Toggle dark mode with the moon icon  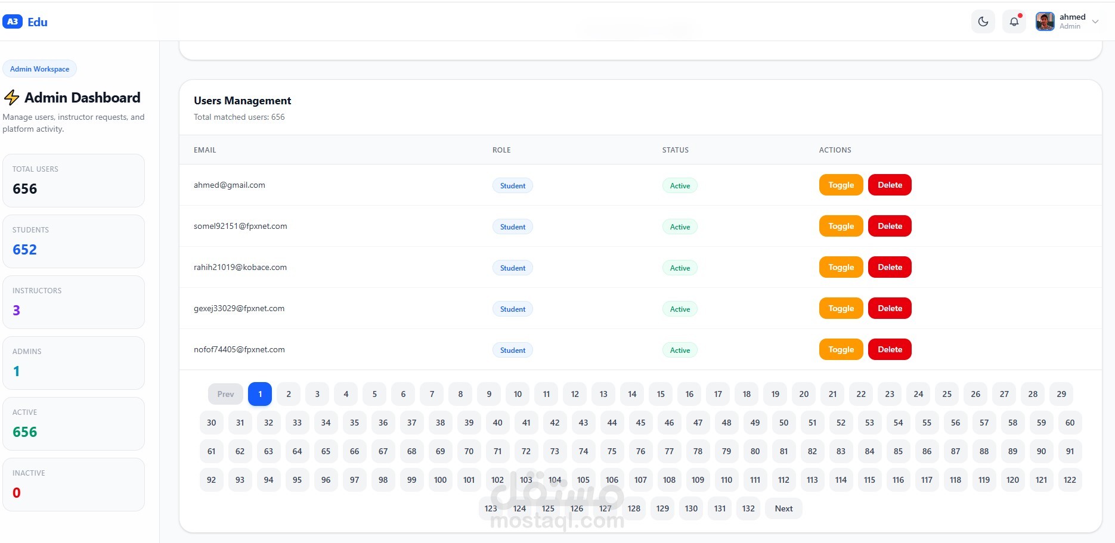(x=983, y=22)
